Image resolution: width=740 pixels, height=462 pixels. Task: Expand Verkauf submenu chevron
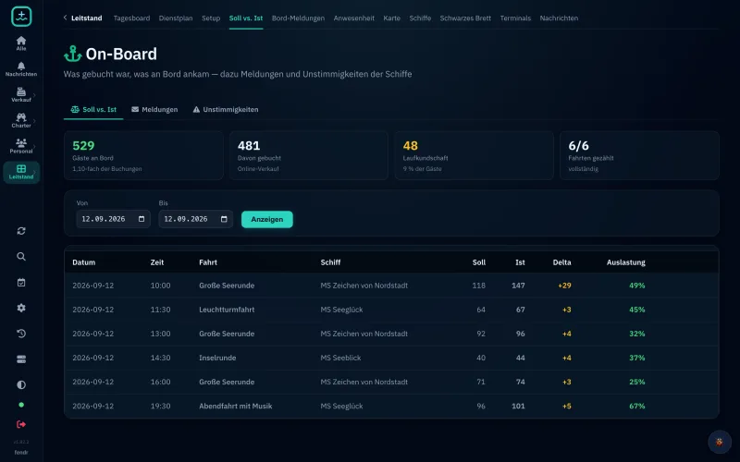tap(34, 95)
